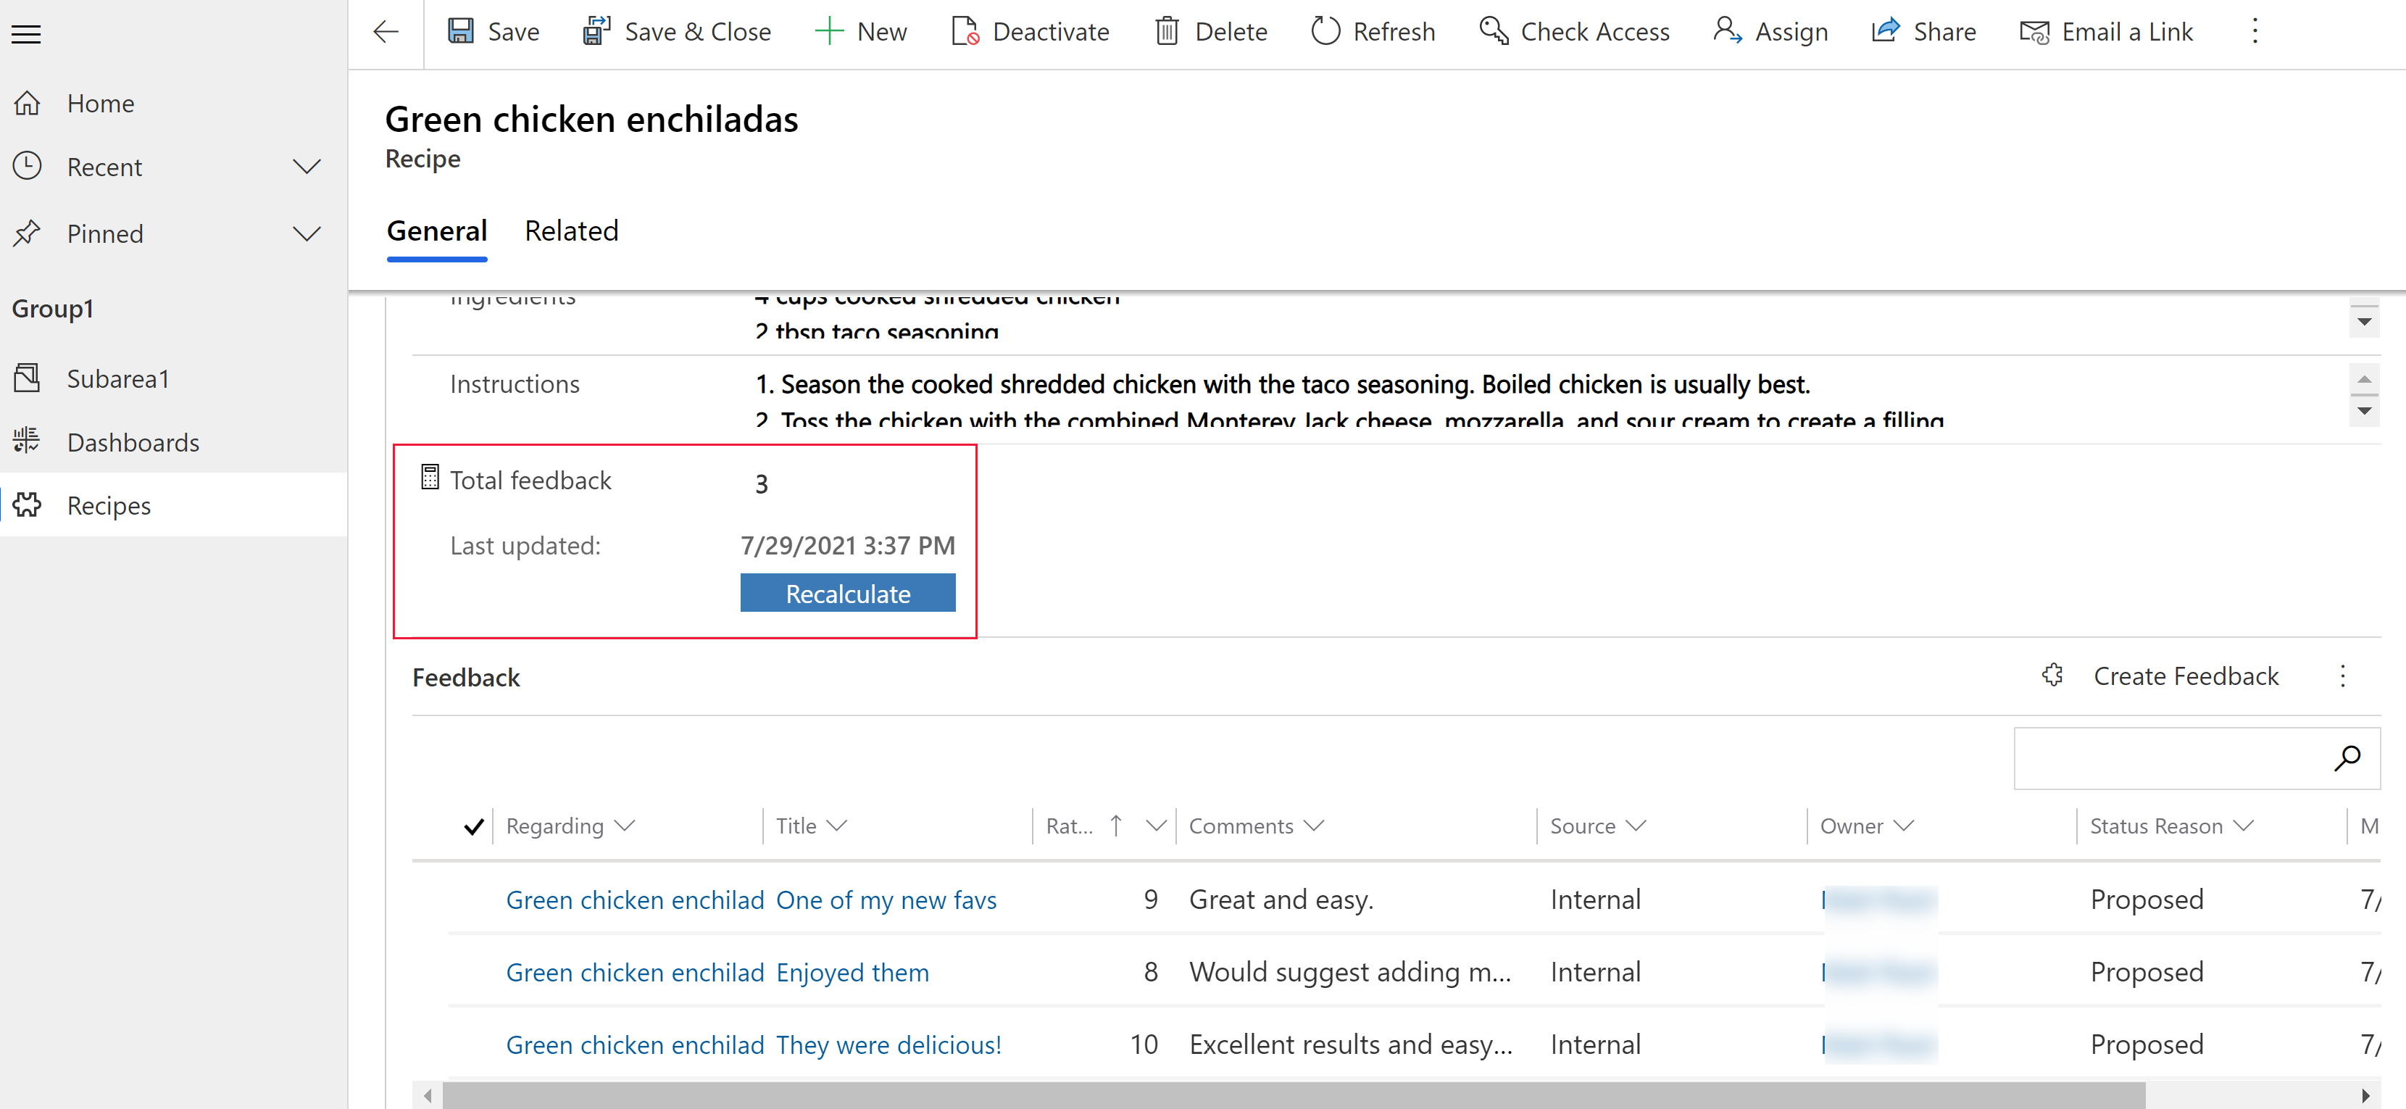Click the Recalculate button

tap(847, 594)
